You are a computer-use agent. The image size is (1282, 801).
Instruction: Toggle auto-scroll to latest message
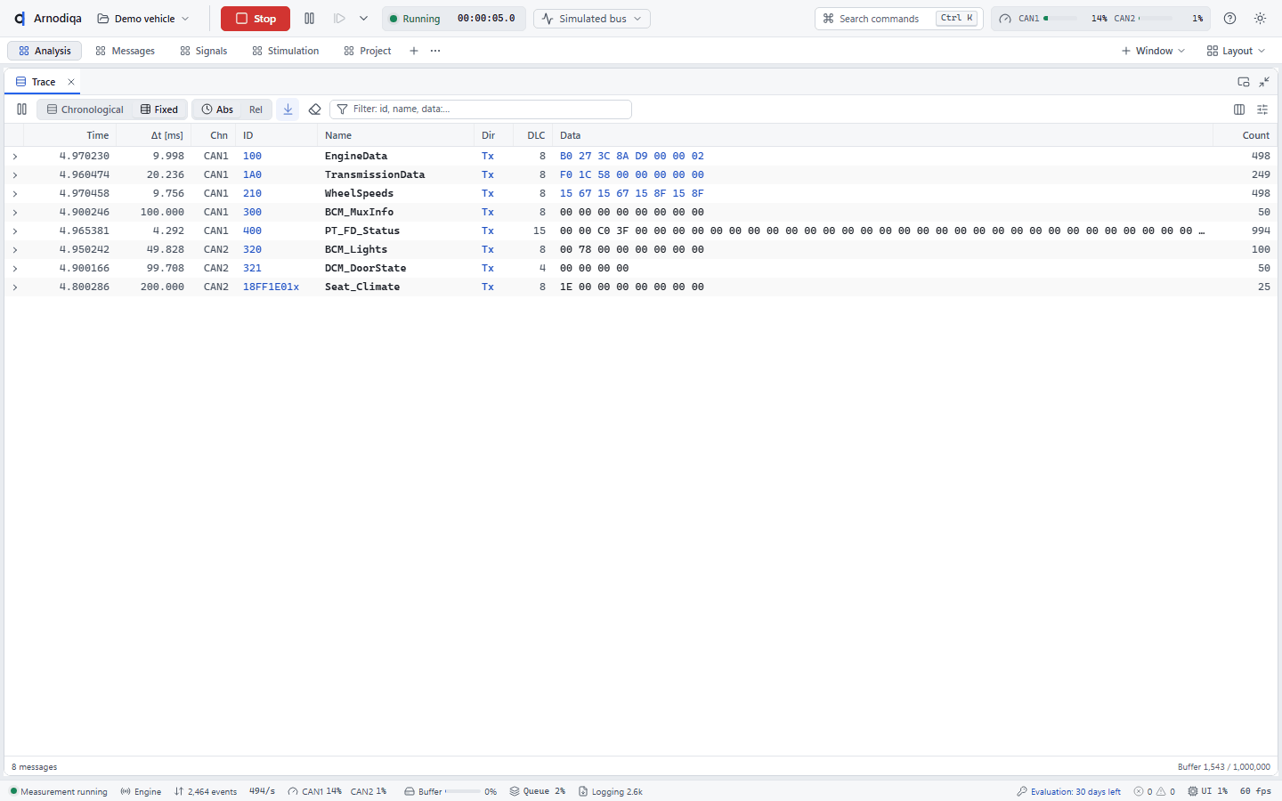(x=288, y=109)
